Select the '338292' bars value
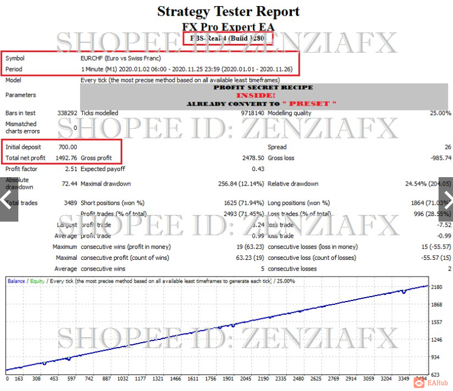453x391 pixels. tap(67, 113)
